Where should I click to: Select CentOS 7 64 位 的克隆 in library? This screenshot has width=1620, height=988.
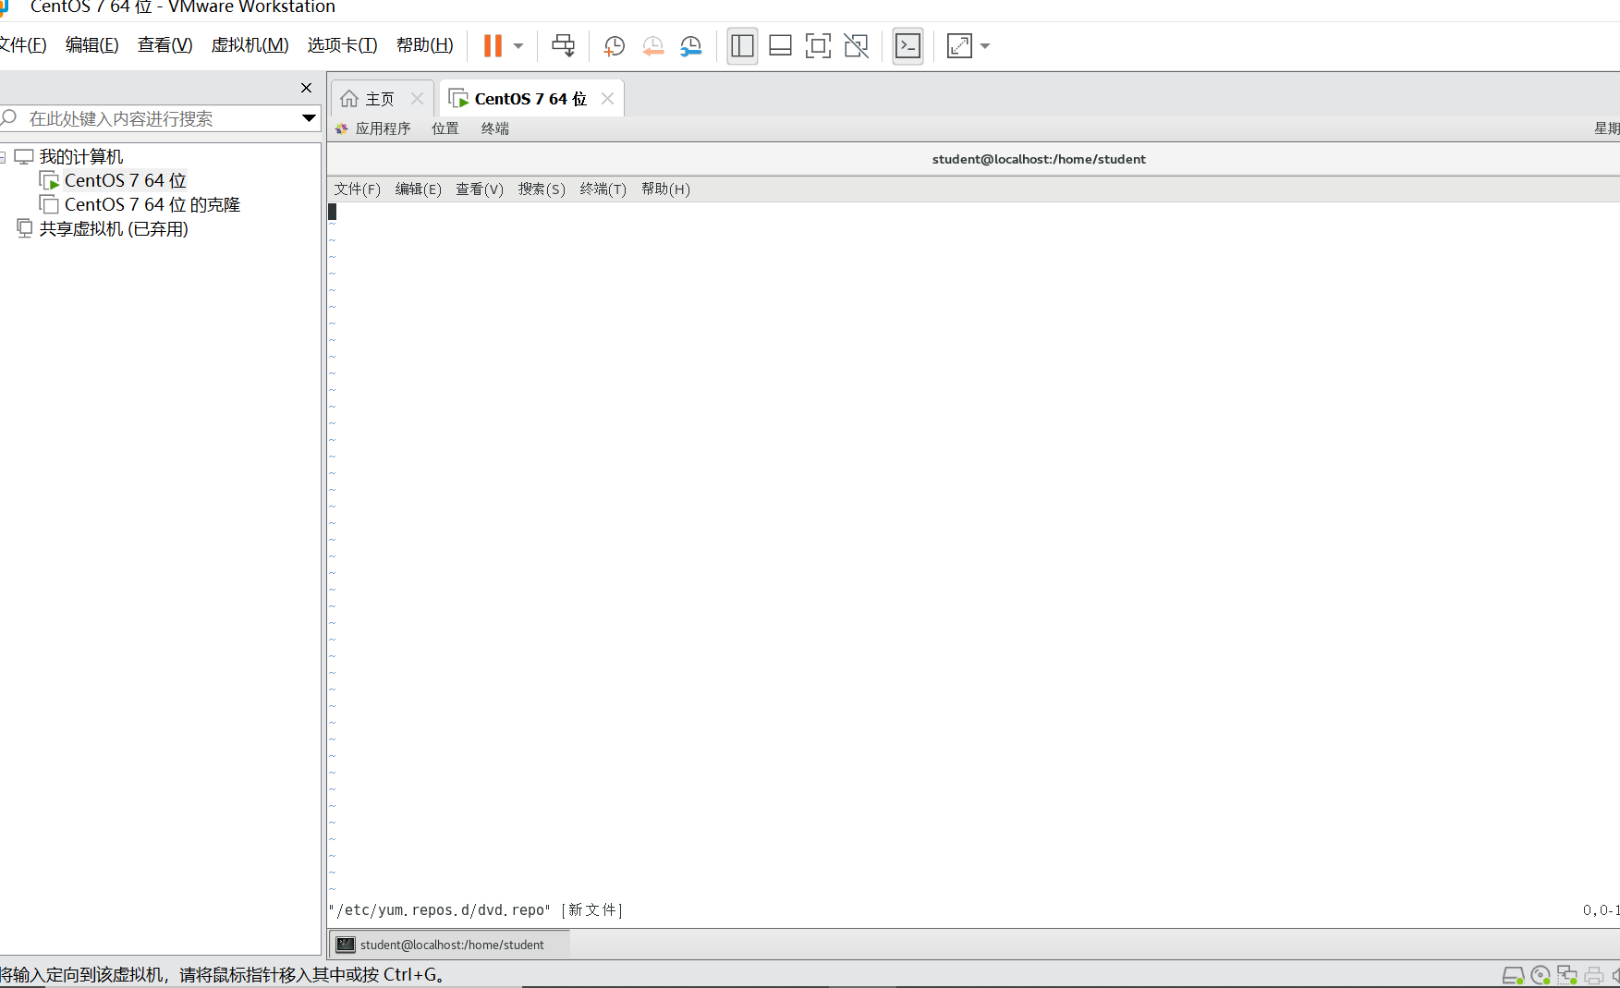[x=152, y=204]
